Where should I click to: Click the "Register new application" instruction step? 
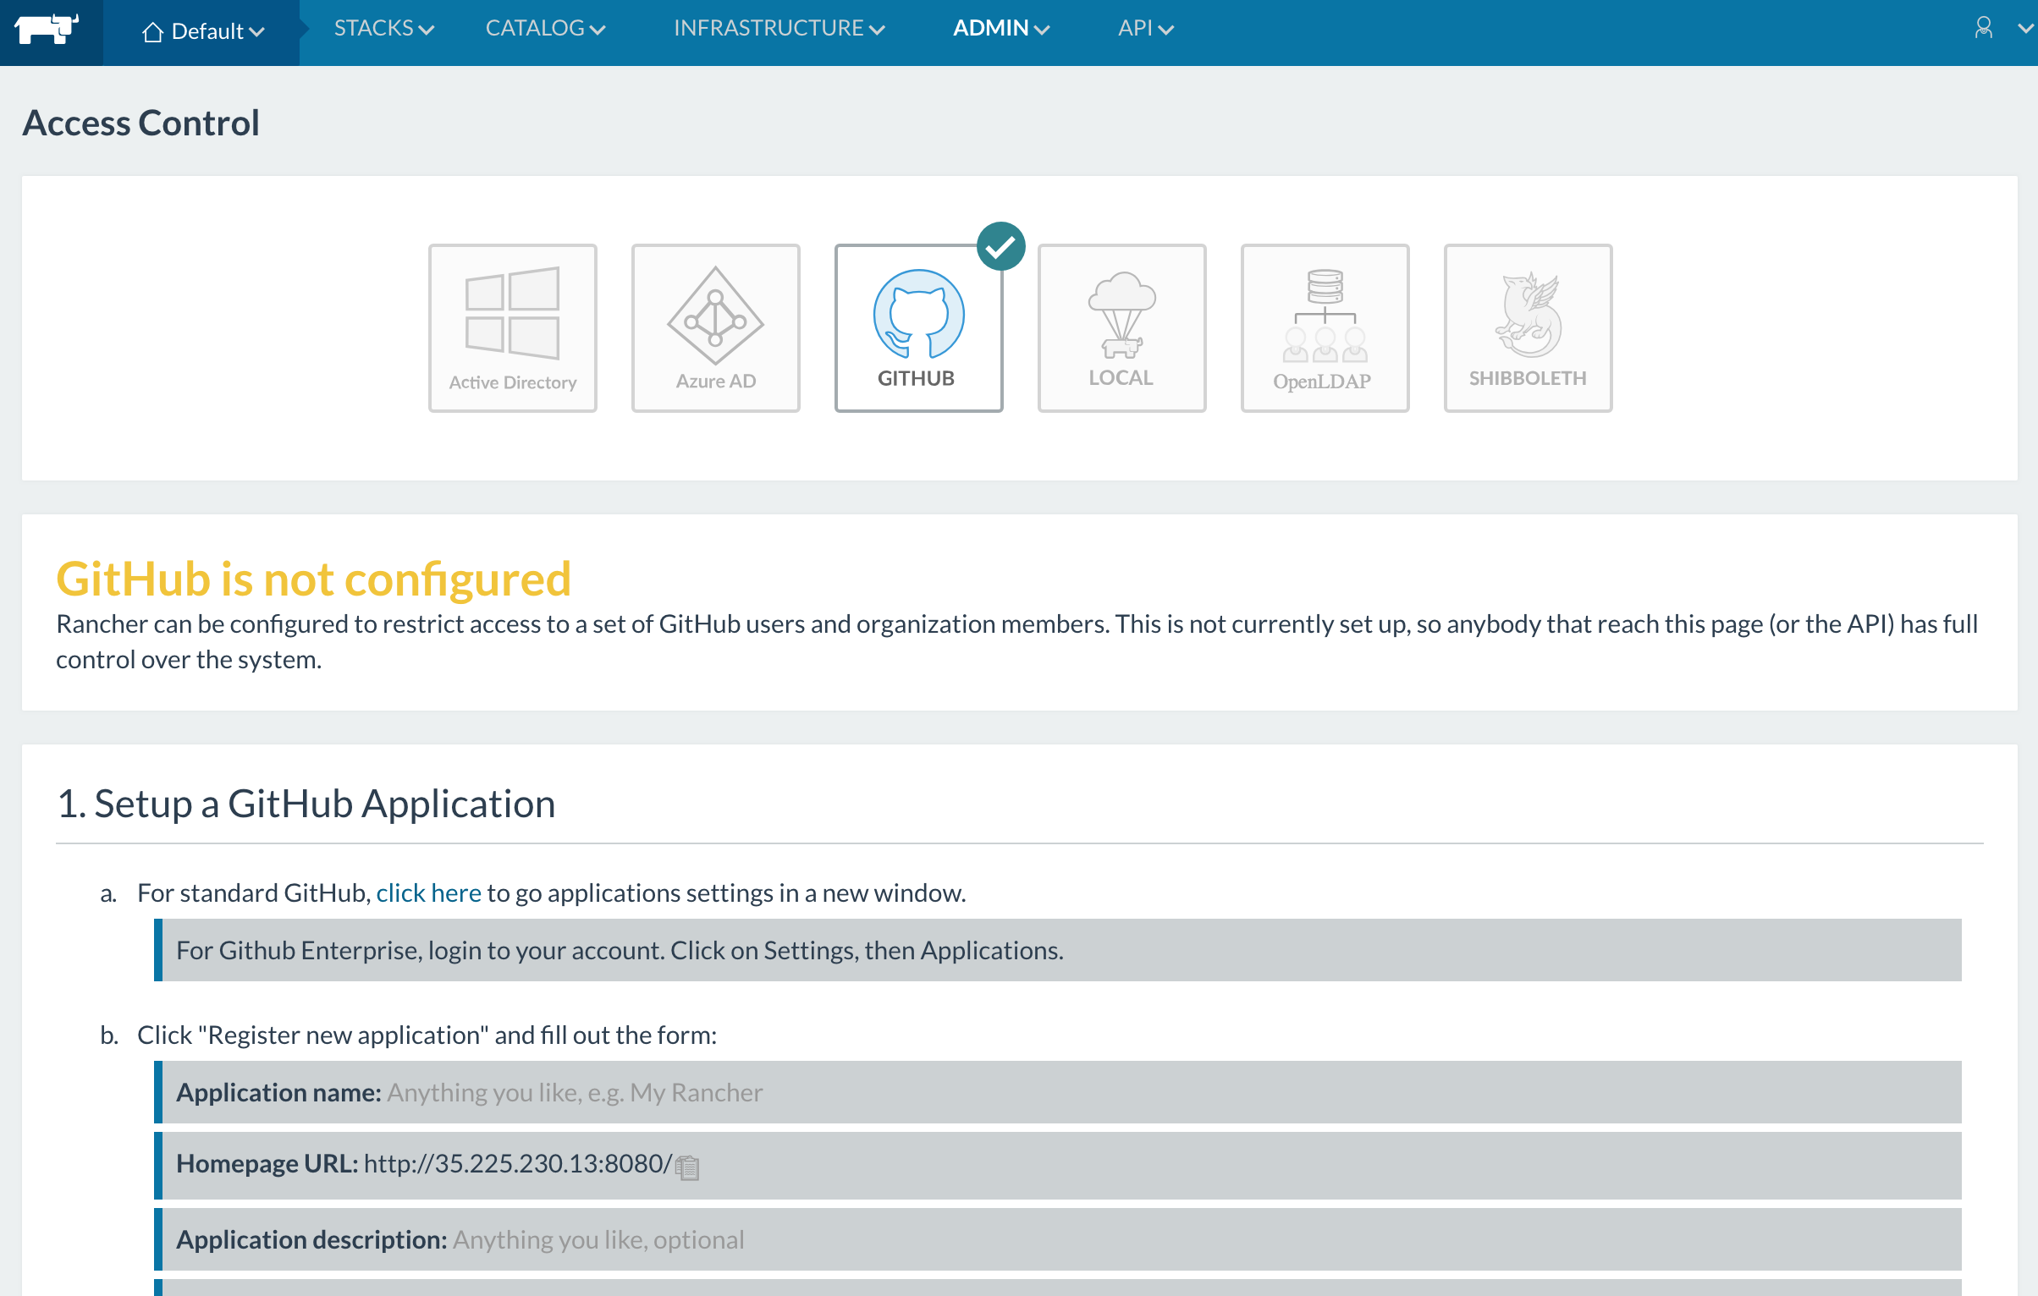[x=427, y=1035]
